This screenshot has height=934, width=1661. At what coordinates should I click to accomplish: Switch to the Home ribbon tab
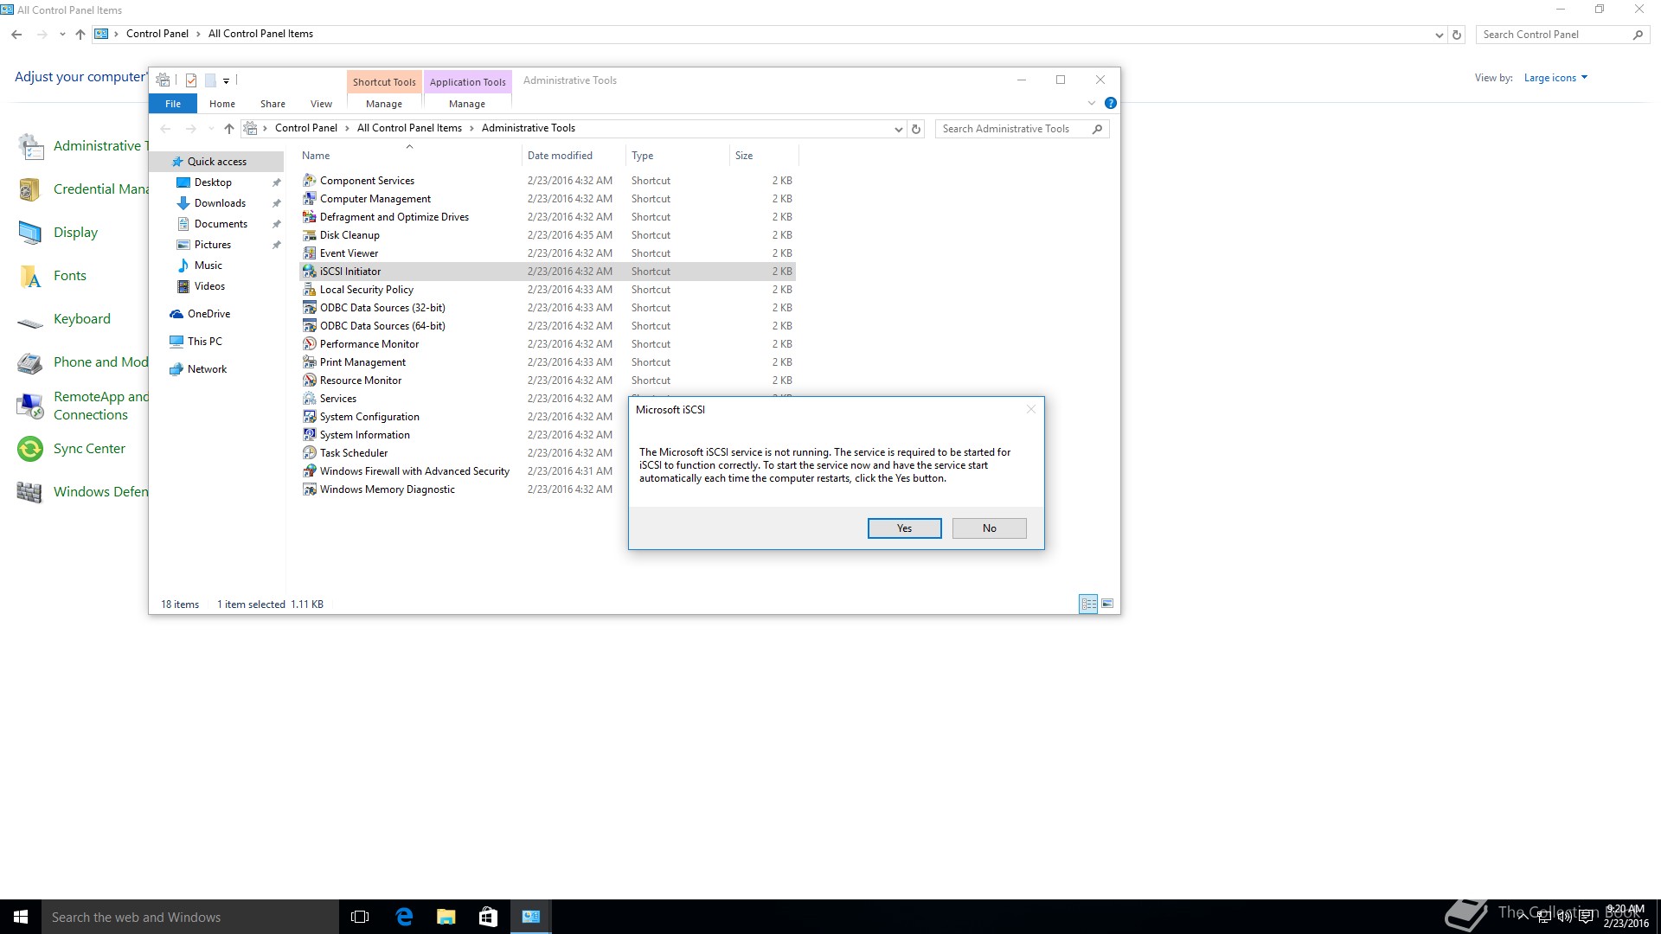[x=222, y=104]
